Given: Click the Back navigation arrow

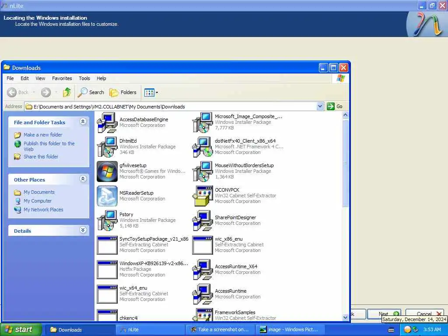Looking at the screenshot, I should point(12,92).
